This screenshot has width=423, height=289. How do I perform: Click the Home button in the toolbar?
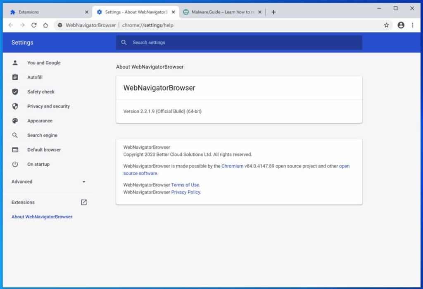(x=45, y=25)
